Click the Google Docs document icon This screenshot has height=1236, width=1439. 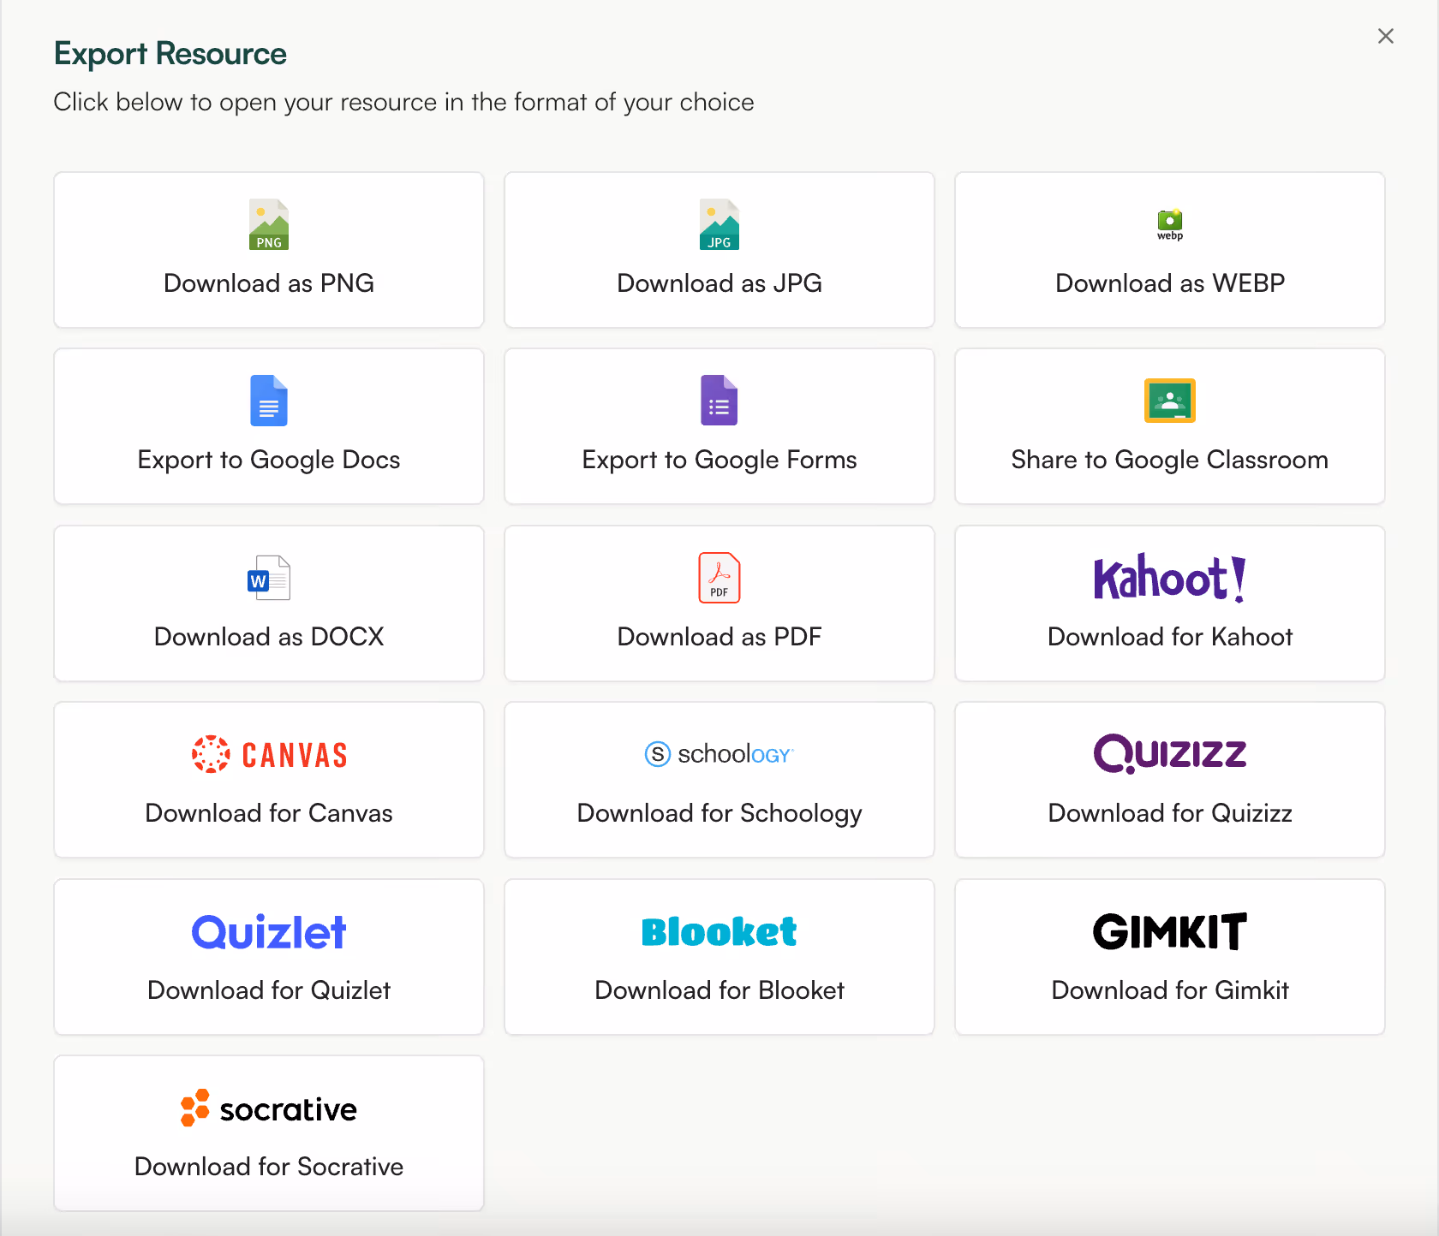[x=269, y=401]
